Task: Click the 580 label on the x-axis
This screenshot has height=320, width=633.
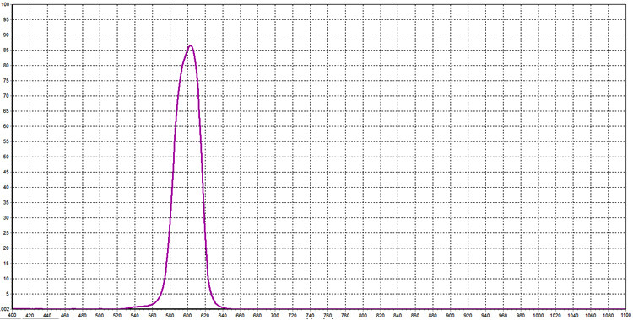Action: pyautogui.click(x=170, y=314)
